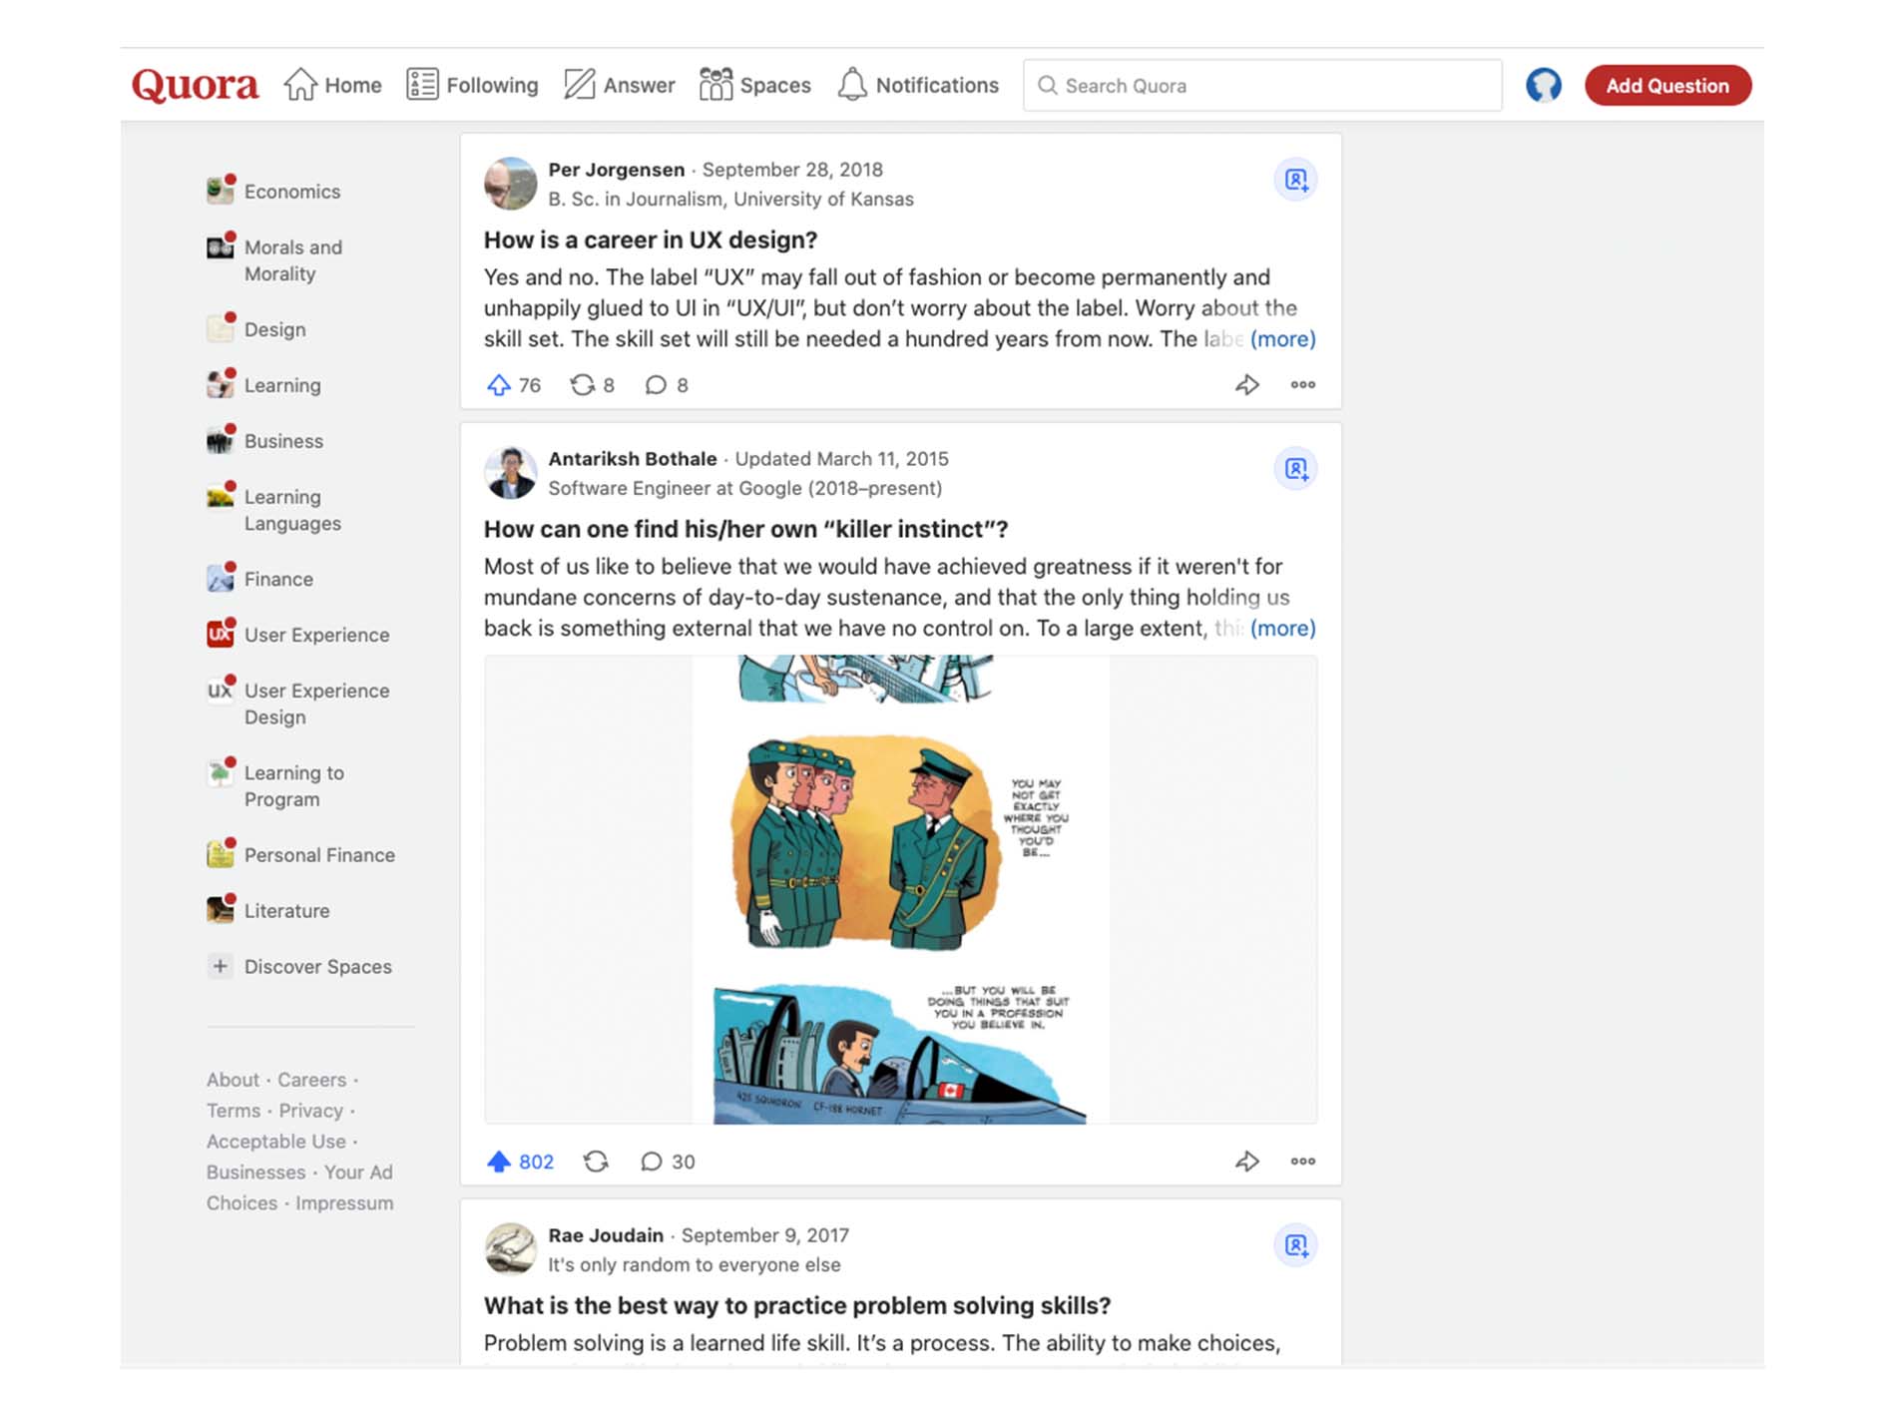Reshare the killer instinct answer
This screenshot has height=1414, width=1886.
pos(596,1162)
